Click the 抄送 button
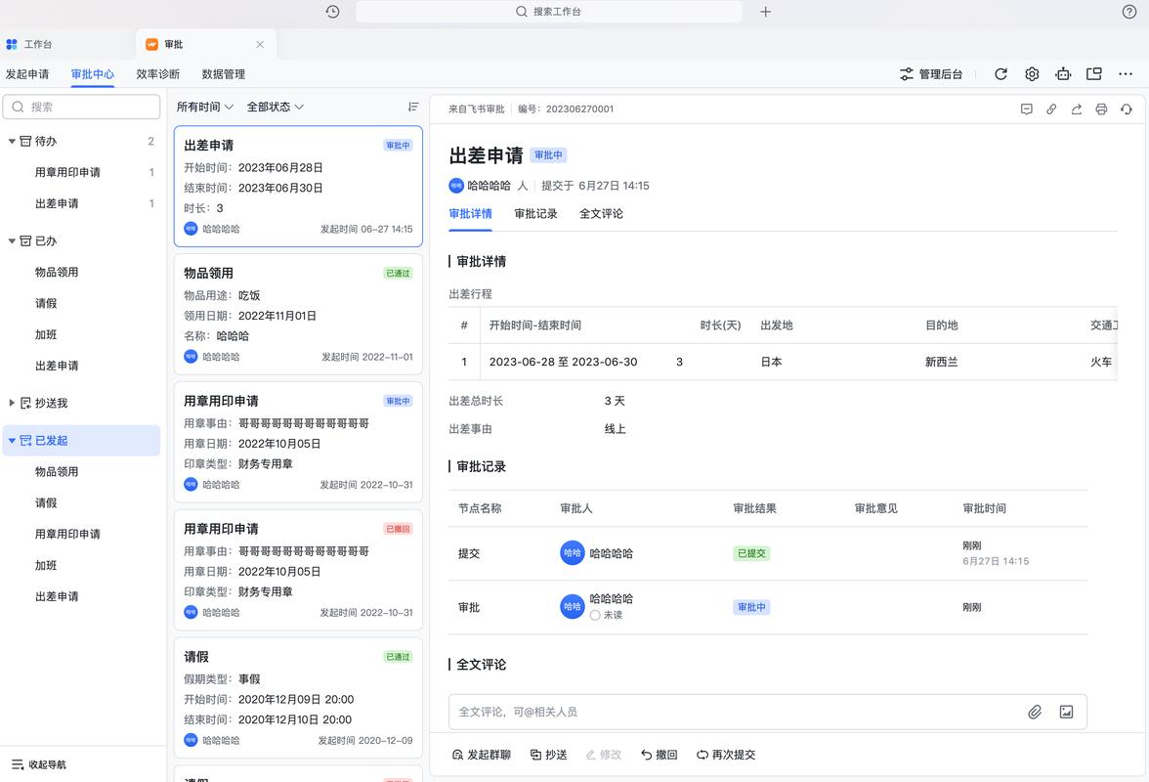The width and height of the screenshot is (1149, 782). (549, 755)
